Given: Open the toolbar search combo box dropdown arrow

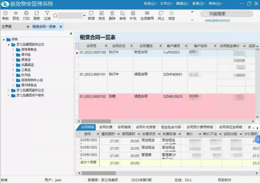Looking at the screenshot, I should click(84, 16).
